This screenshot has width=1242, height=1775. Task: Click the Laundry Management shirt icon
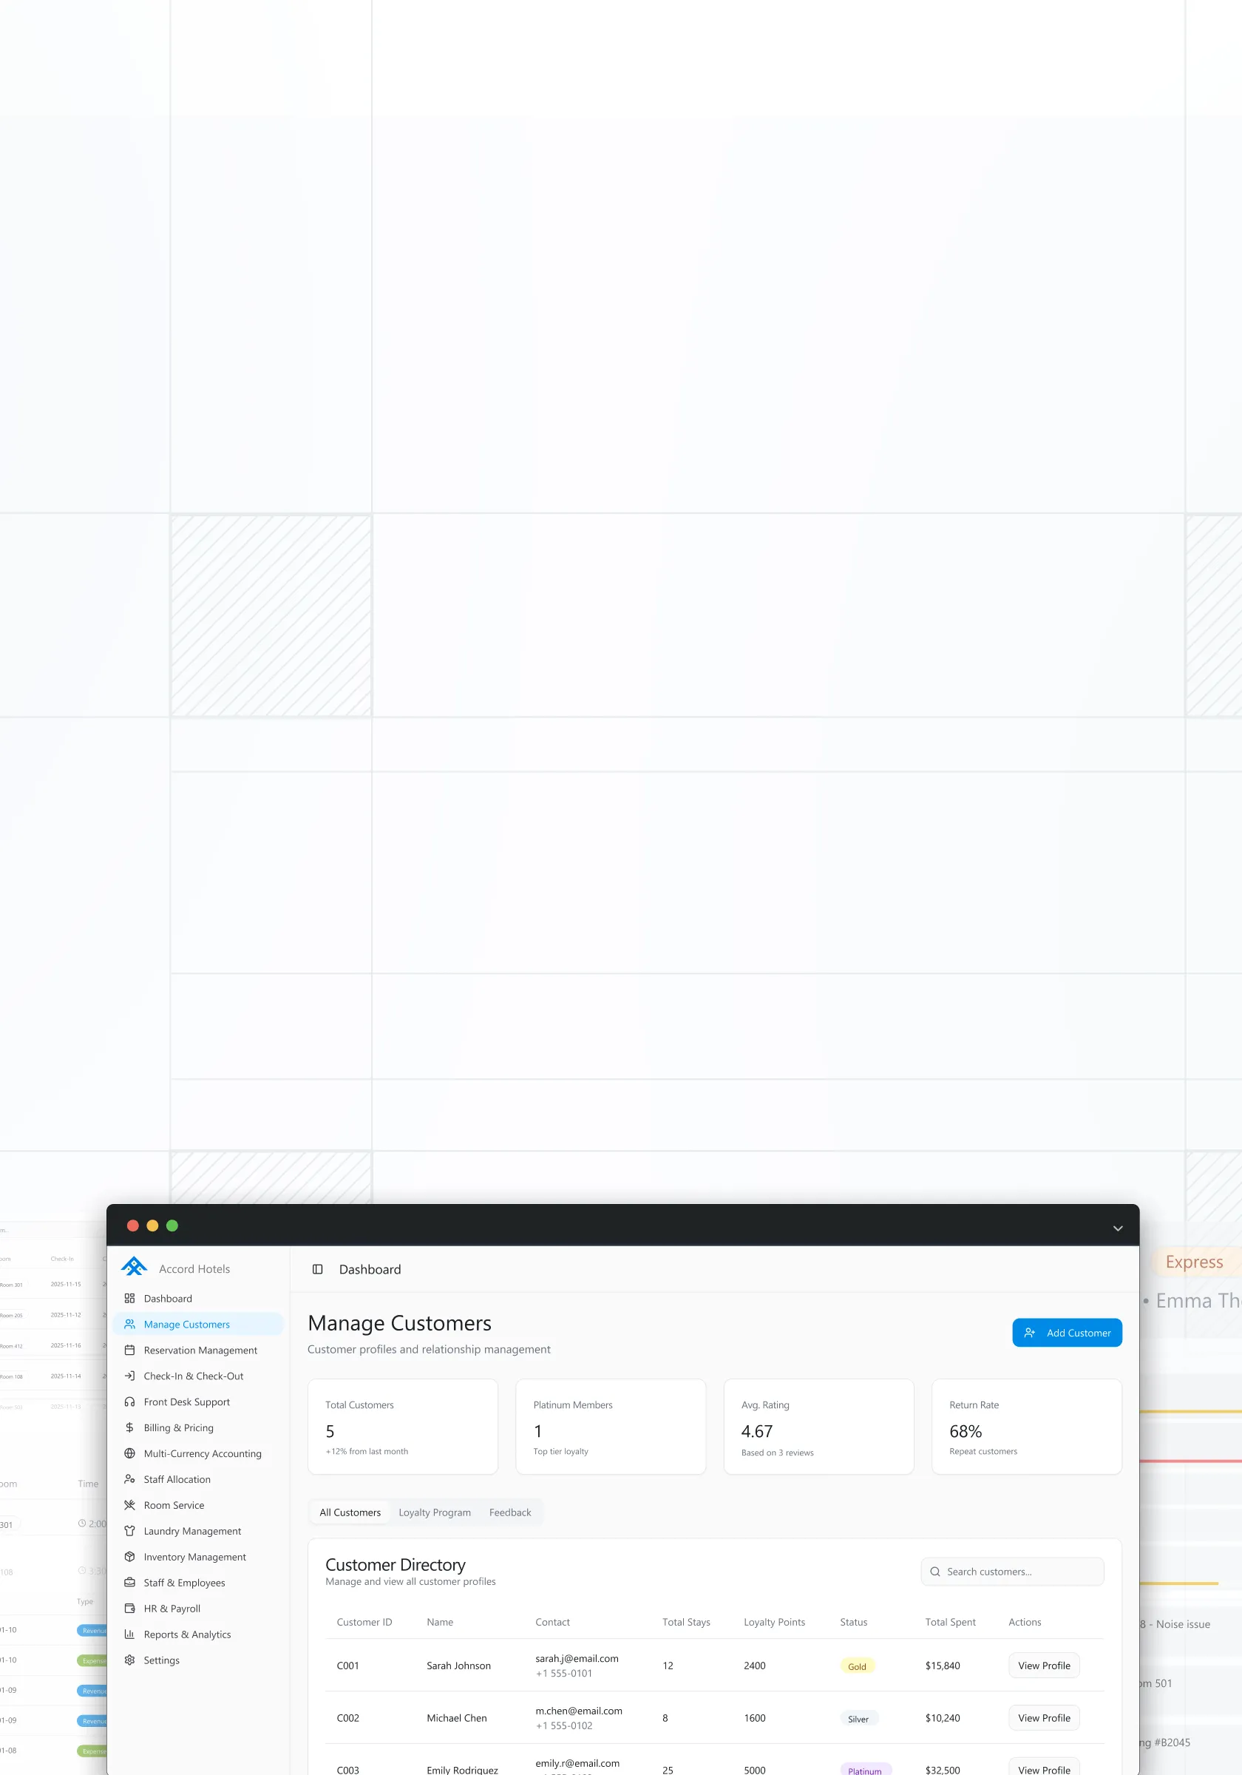pyautogui.click(x=130, y=1530)
